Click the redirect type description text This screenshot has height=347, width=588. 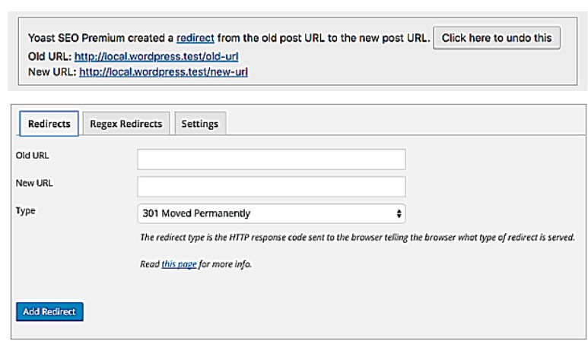click(358, 238)
